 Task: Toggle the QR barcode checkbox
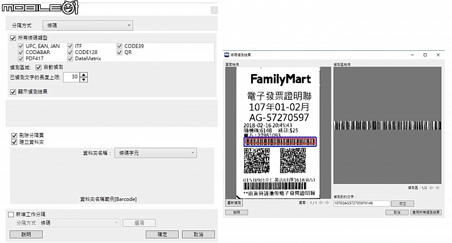click(x=119, y=53)
